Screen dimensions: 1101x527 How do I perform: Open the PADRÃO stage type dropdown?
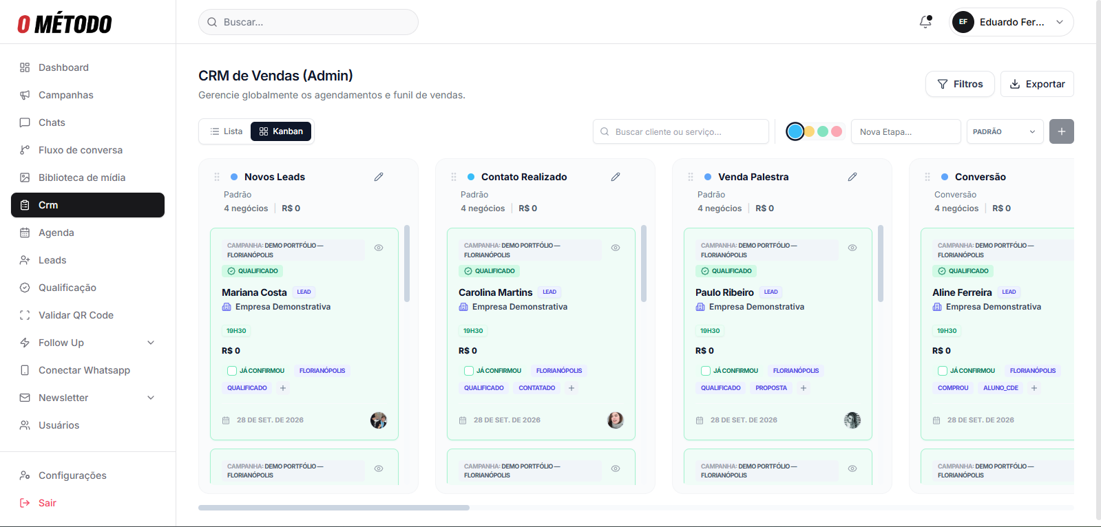click(1005, 131)
